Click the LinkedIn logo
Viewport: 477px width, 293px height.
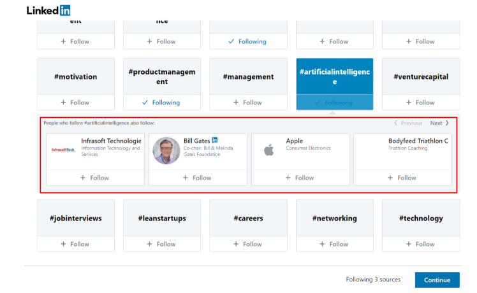point(48,10)
